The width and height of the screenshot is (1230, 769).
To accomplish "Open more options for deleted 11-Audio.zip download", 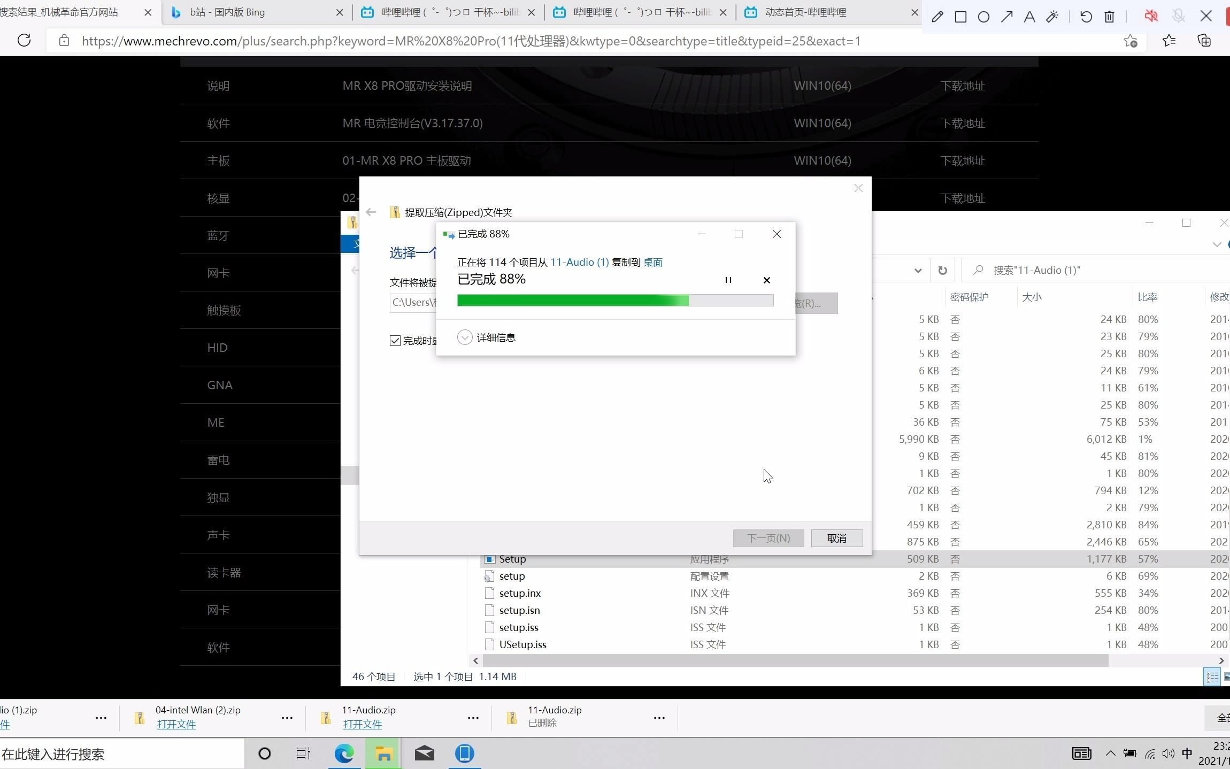I will [x=659, y=718].
